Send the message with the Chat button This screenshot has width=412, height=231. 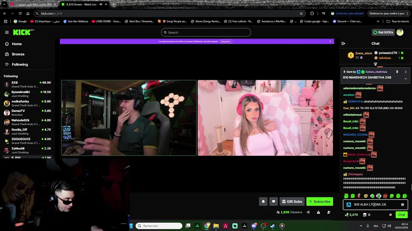(x=402, y=215)
